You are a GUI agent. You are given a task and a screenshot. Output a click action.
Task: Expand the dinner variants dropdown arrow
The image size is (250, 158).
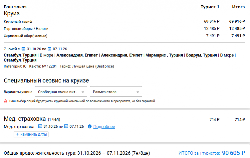(83, 92)
